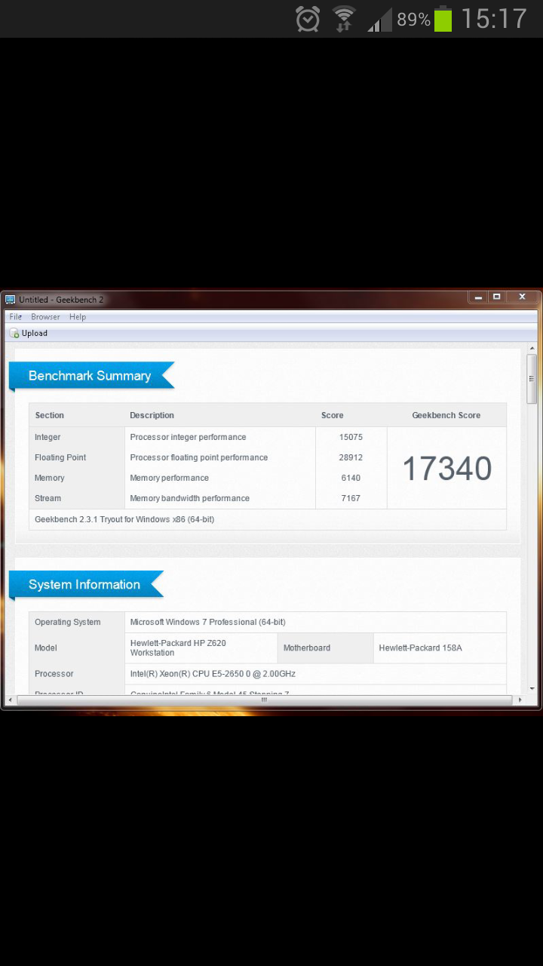The width and height of the screenshot is (543, 966).
Task: Maximize the Geekbench 2 window
Action: coord(496,297)
